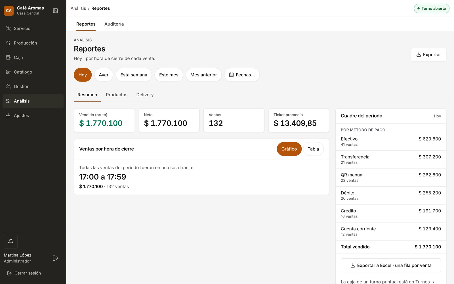Collapse the sidebar panel icon
The height and width of the screenshot is (284, 454).
click(x=55, y=11)
